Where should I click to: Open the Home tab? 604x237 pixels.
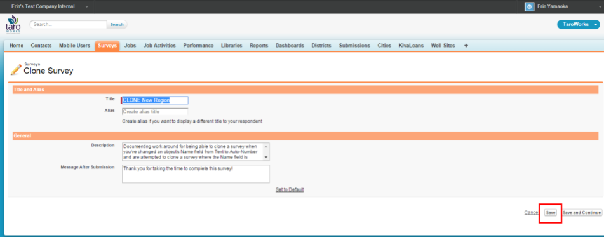[x=16, y=46]
